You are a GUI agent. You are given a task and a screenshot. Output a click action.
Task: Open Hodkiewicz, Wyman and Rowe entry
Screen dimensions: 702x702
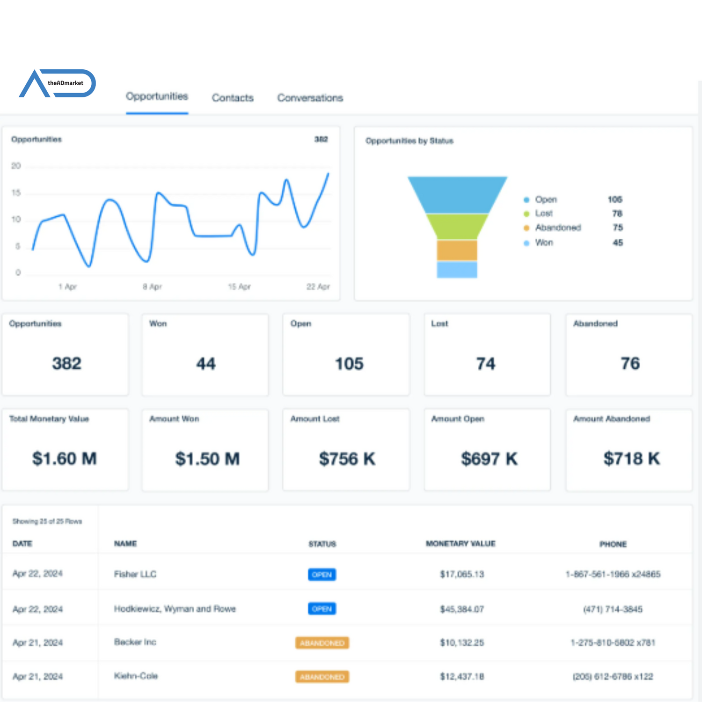click(175, 609)
